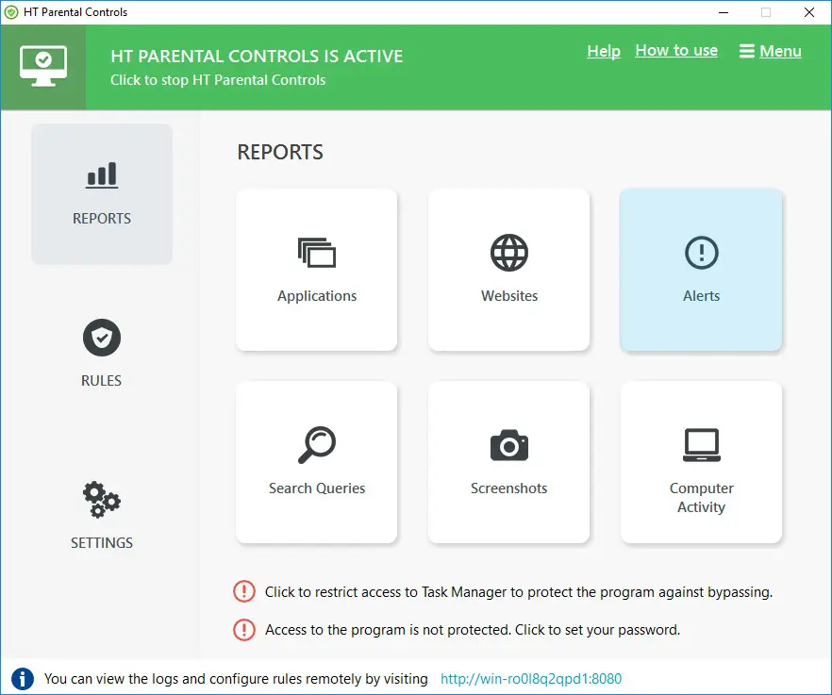Close the HT Parental Controls window

809,12
